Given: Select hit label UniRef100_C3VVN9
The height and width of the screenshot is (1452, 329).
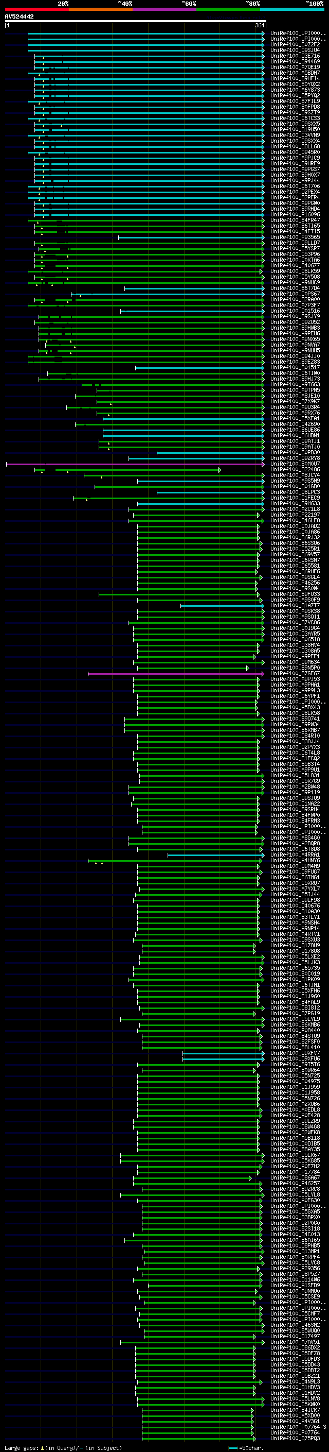Looking at the screenshot, I should click(x=295, y=135).
